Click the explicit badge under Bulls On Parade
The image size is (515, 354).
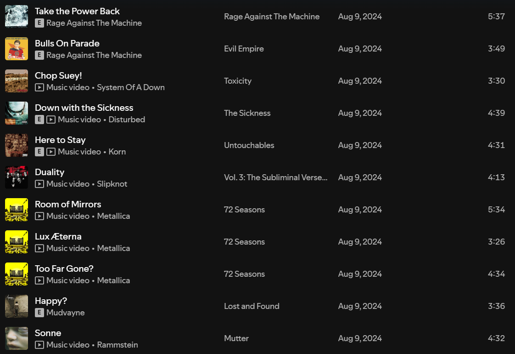click(x=39, y=55)
